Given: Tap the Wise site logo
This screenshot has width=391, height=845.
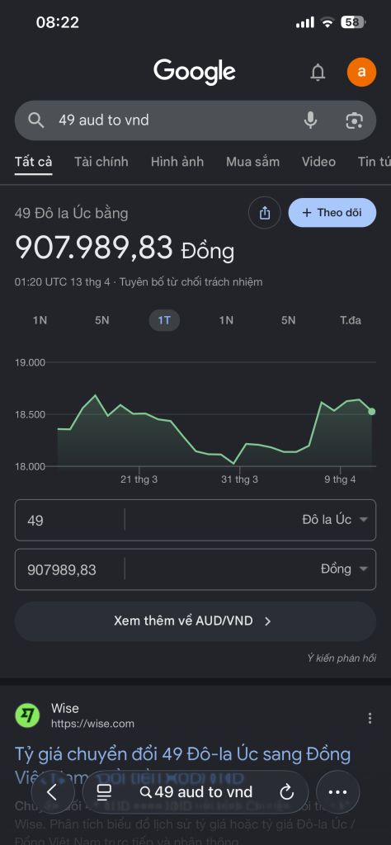Looking at the screenshot, I should [x=27, y=715].
